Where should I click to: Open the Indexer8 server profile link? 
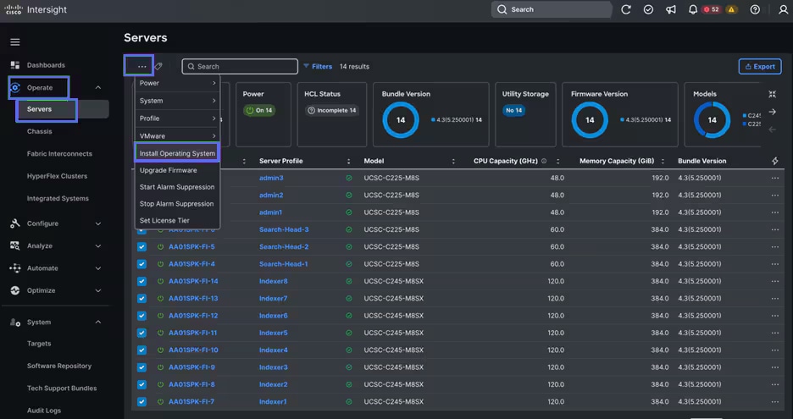(x=273, y=281)
